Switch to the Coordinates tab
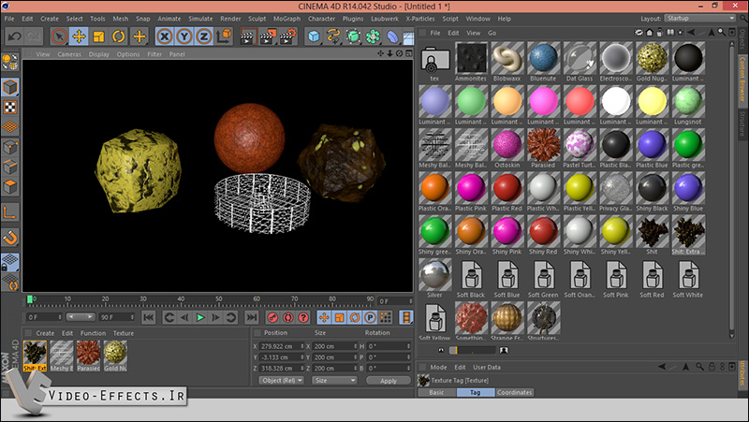749x422 pixels. pyautogui.click(x=514, y=392)
